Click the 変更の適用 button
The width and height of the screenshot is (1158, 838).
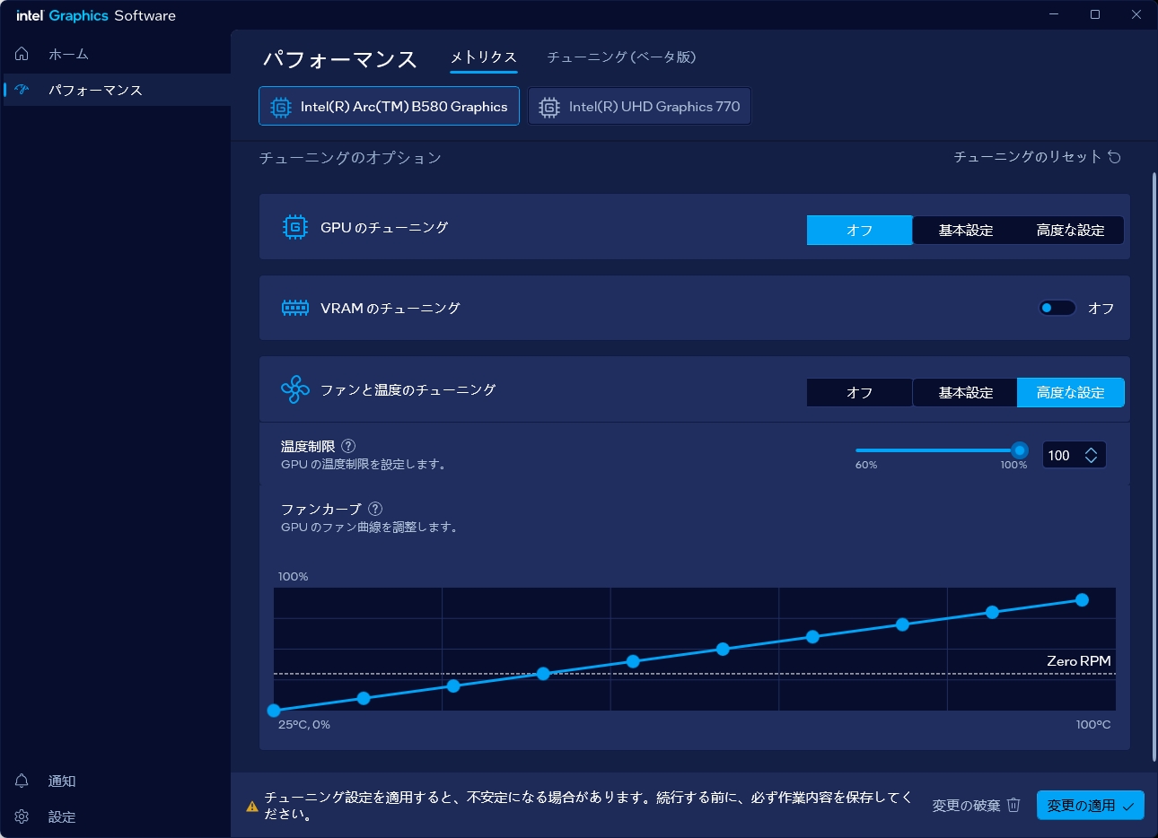(1090, 805)
